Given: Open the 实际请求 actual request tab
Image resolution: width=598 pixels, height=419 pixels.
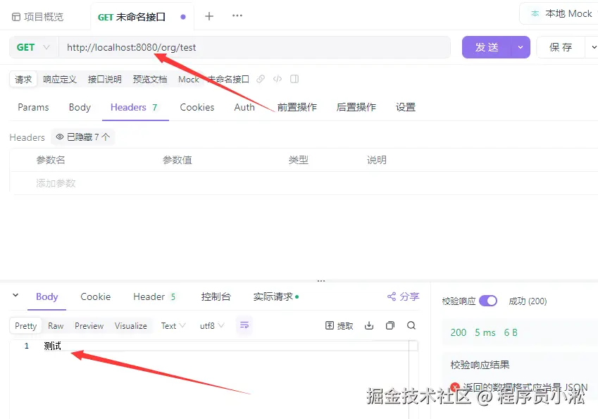Looking at the screenshot, I should (275, 296).
